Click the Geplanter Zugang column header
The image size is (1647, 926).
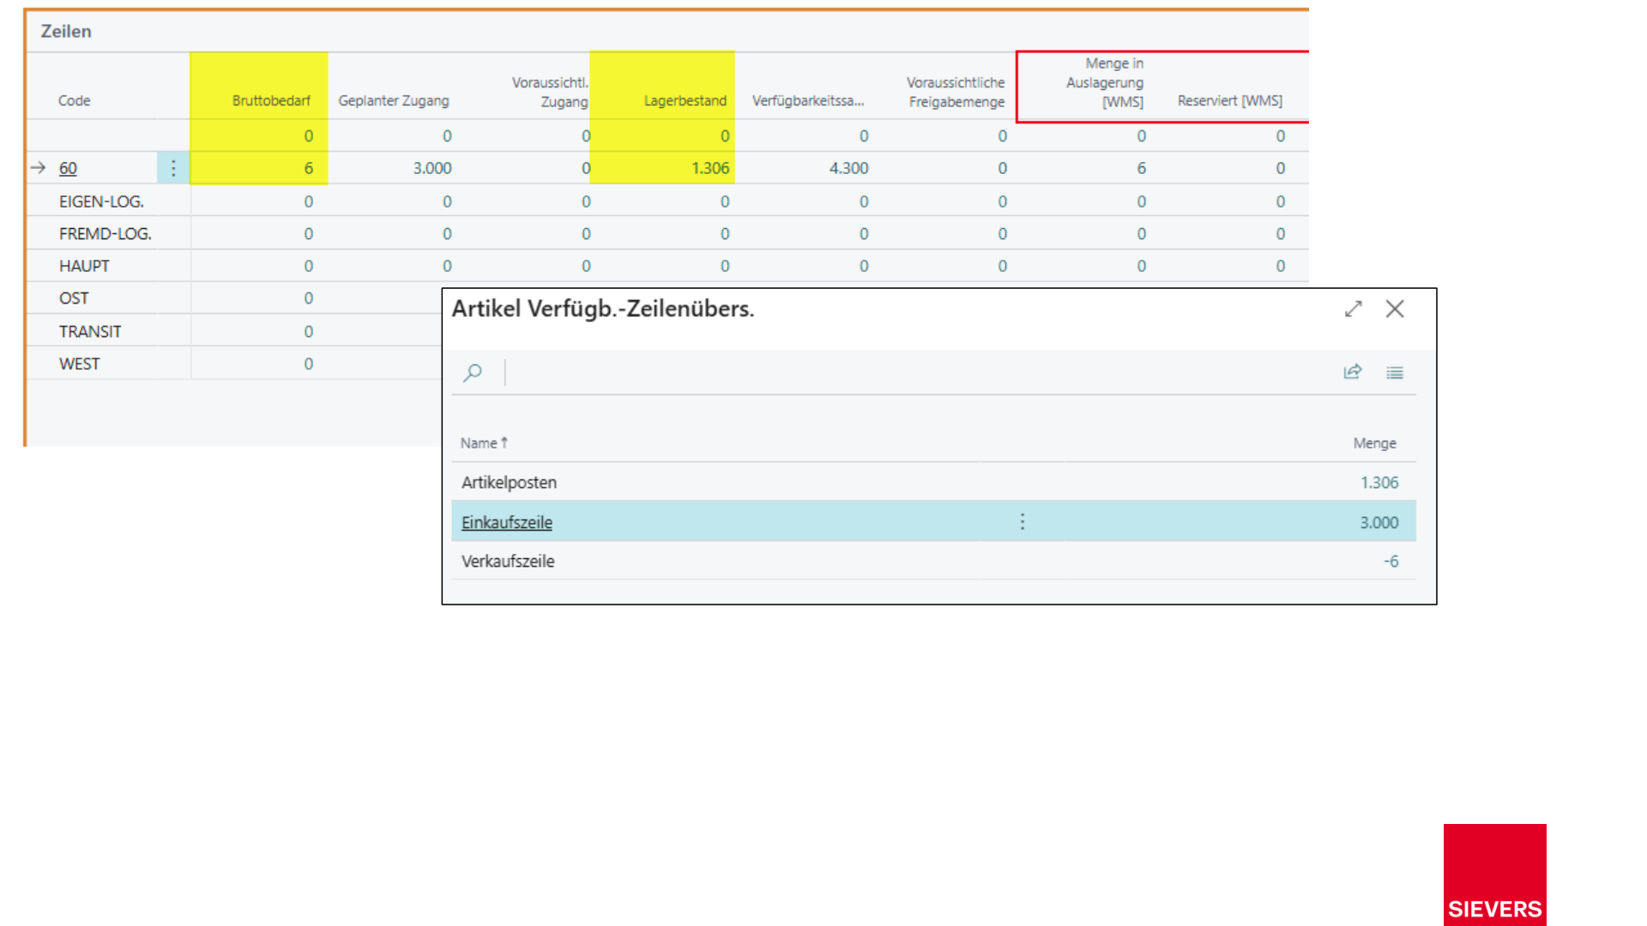[x=394, y=100]
